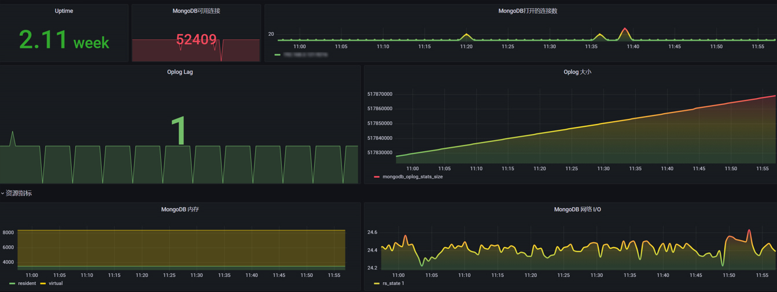Click the red 52409 connections value

196,39
